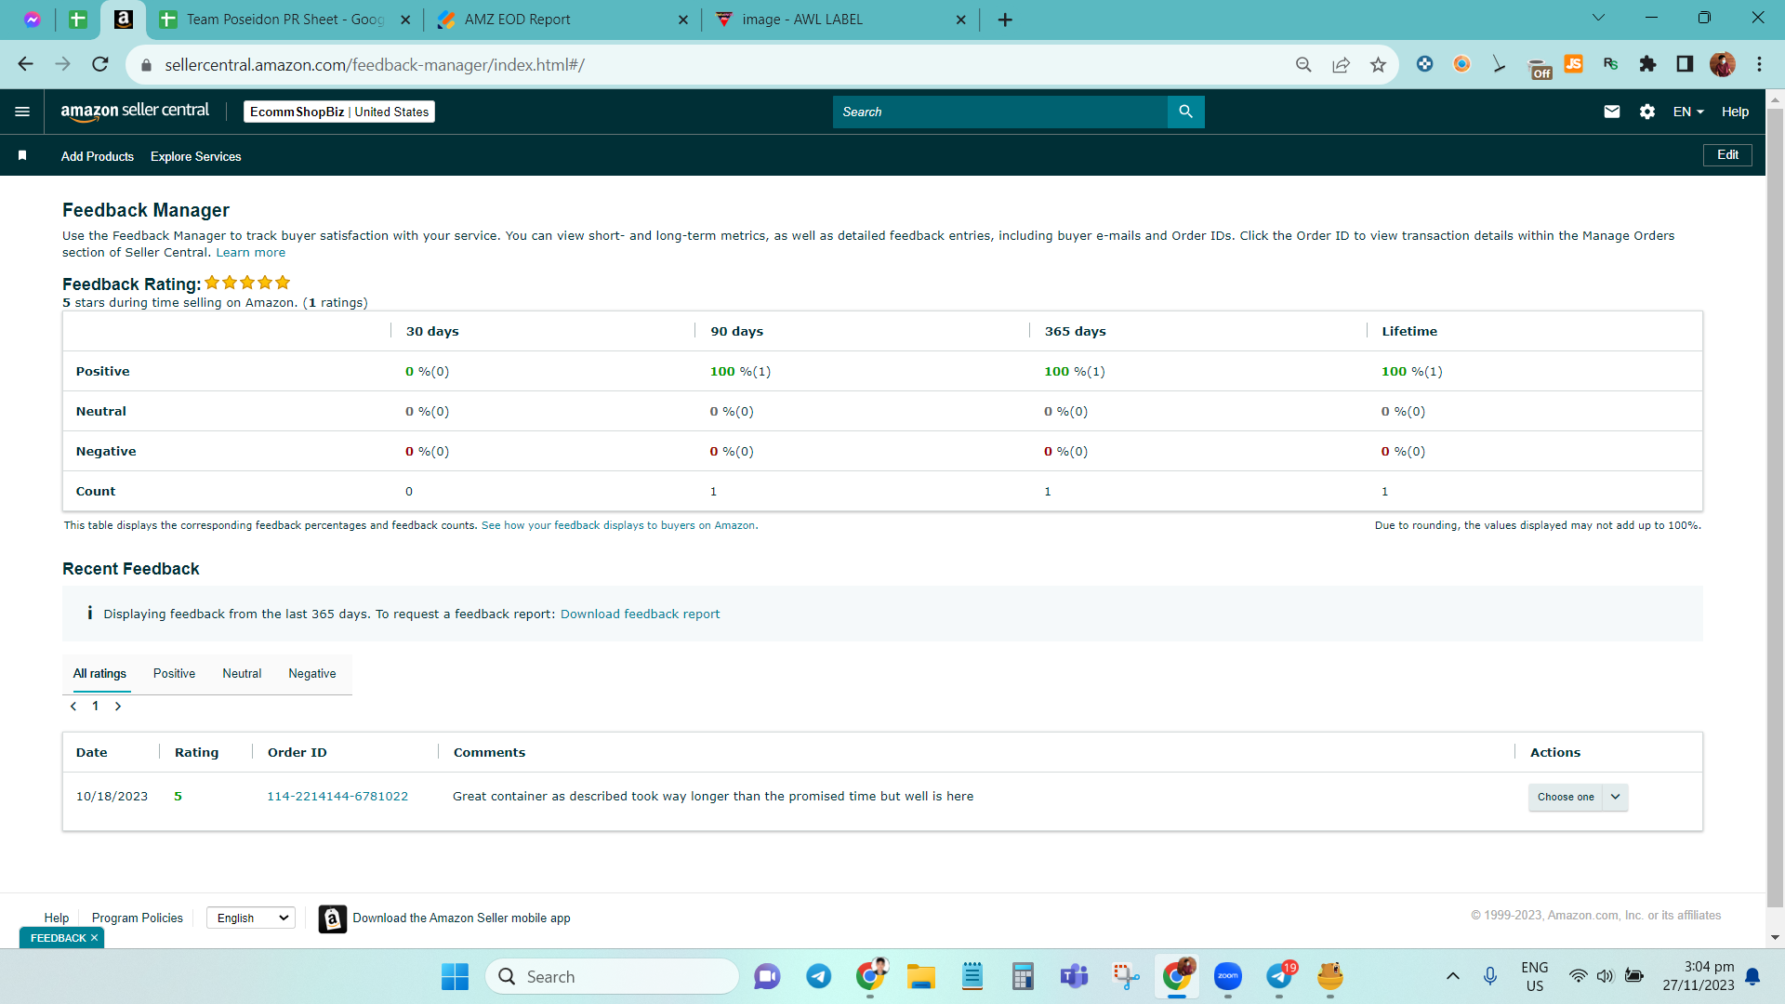Open Zoom from the taskbar
The height and width of the screenshot is (1004, 1785).
pyautogui.click(x=1228, y=976)
